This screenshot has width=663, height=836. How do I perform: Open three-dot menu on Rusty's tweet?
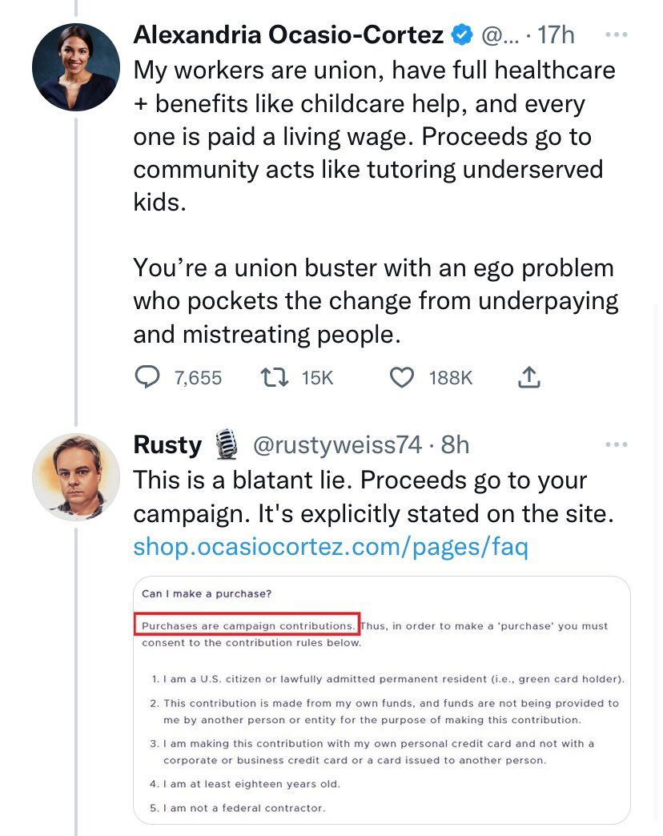616,444
